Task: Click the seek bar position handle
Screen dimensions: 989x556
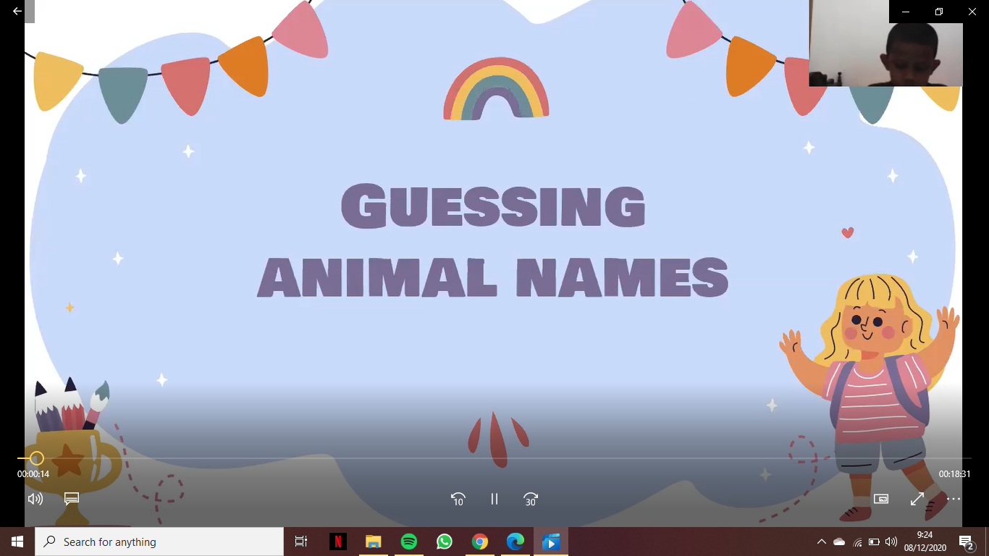Action: 37,458
